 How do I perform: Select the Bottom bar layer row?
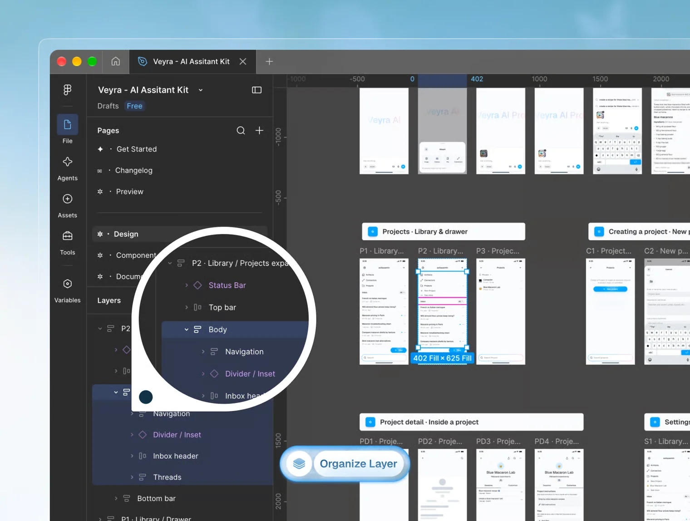click(x=183, y=498)
